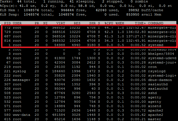Click the apache2 command of PID 577
178x121 pixels.
click(156, 110)
